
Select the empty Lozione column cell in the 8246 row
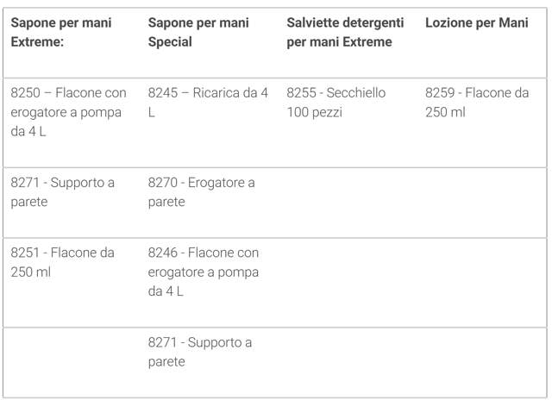pyautogui.click(x=482, y=282)
